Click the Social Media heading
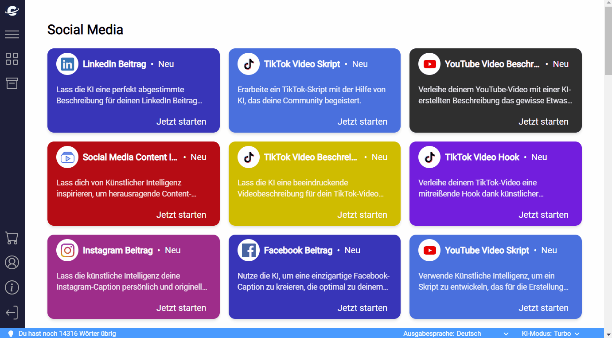The image size is (612, 338). tap(85, 30)
